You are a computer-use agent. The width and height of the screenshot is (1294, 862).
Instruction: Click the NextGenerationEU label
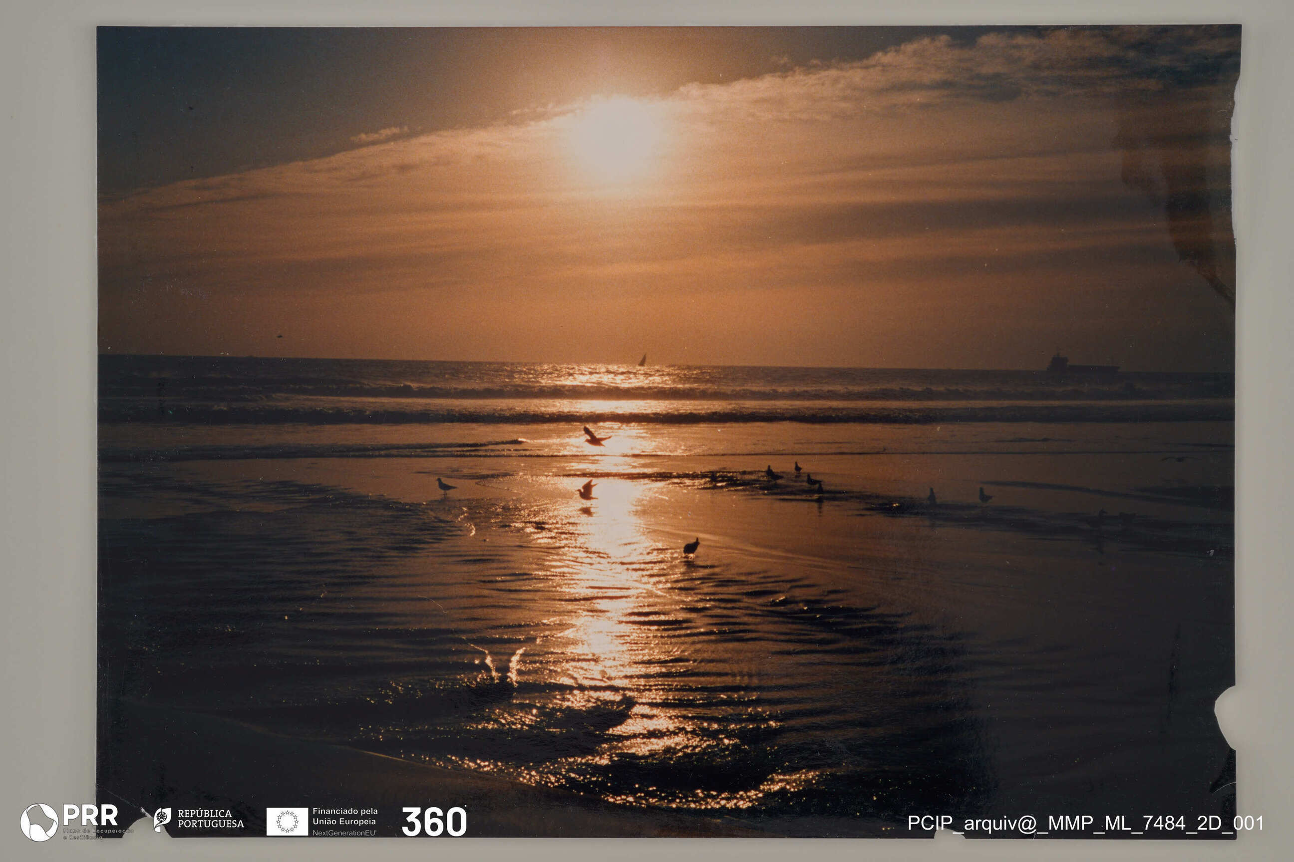(x=344, y=833)
